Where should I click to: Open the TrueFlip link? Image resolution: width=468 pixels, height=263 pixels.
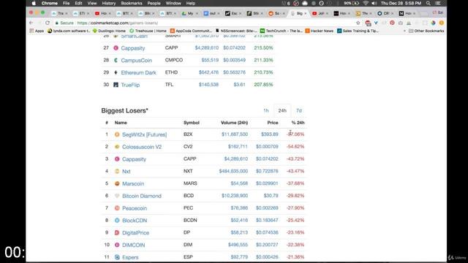130,85
